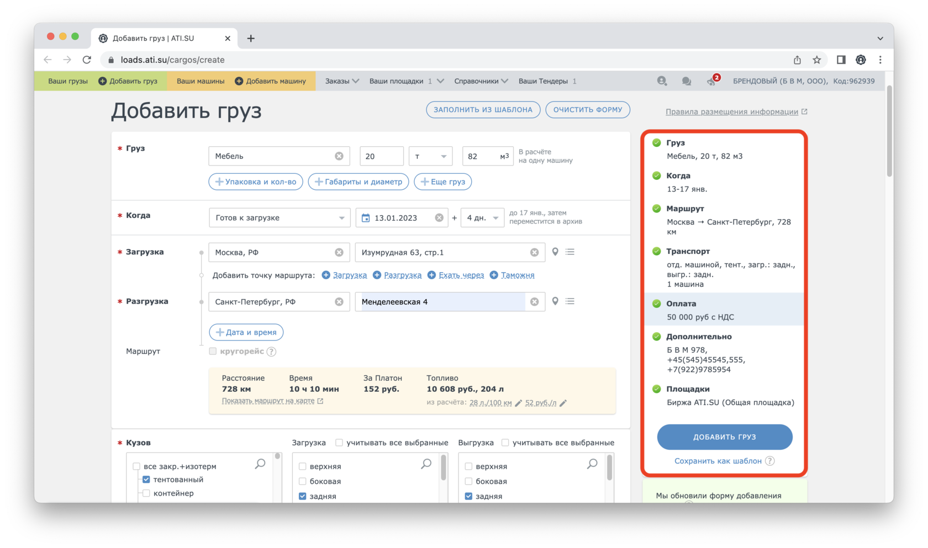Click map pin icon in Загрузка row
Image resolution: width=928 pixels, height=548 pixels.
tap(555, 252)
